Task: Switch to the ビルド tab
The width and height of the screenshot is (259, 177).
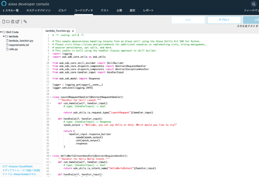Action: click(x=62, y=10)
